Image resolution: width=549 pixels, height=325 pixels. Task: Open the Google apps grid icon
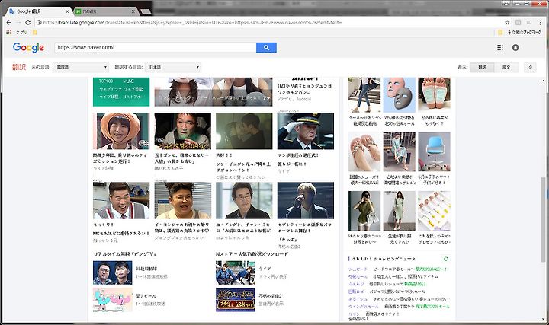pos(500,47)
